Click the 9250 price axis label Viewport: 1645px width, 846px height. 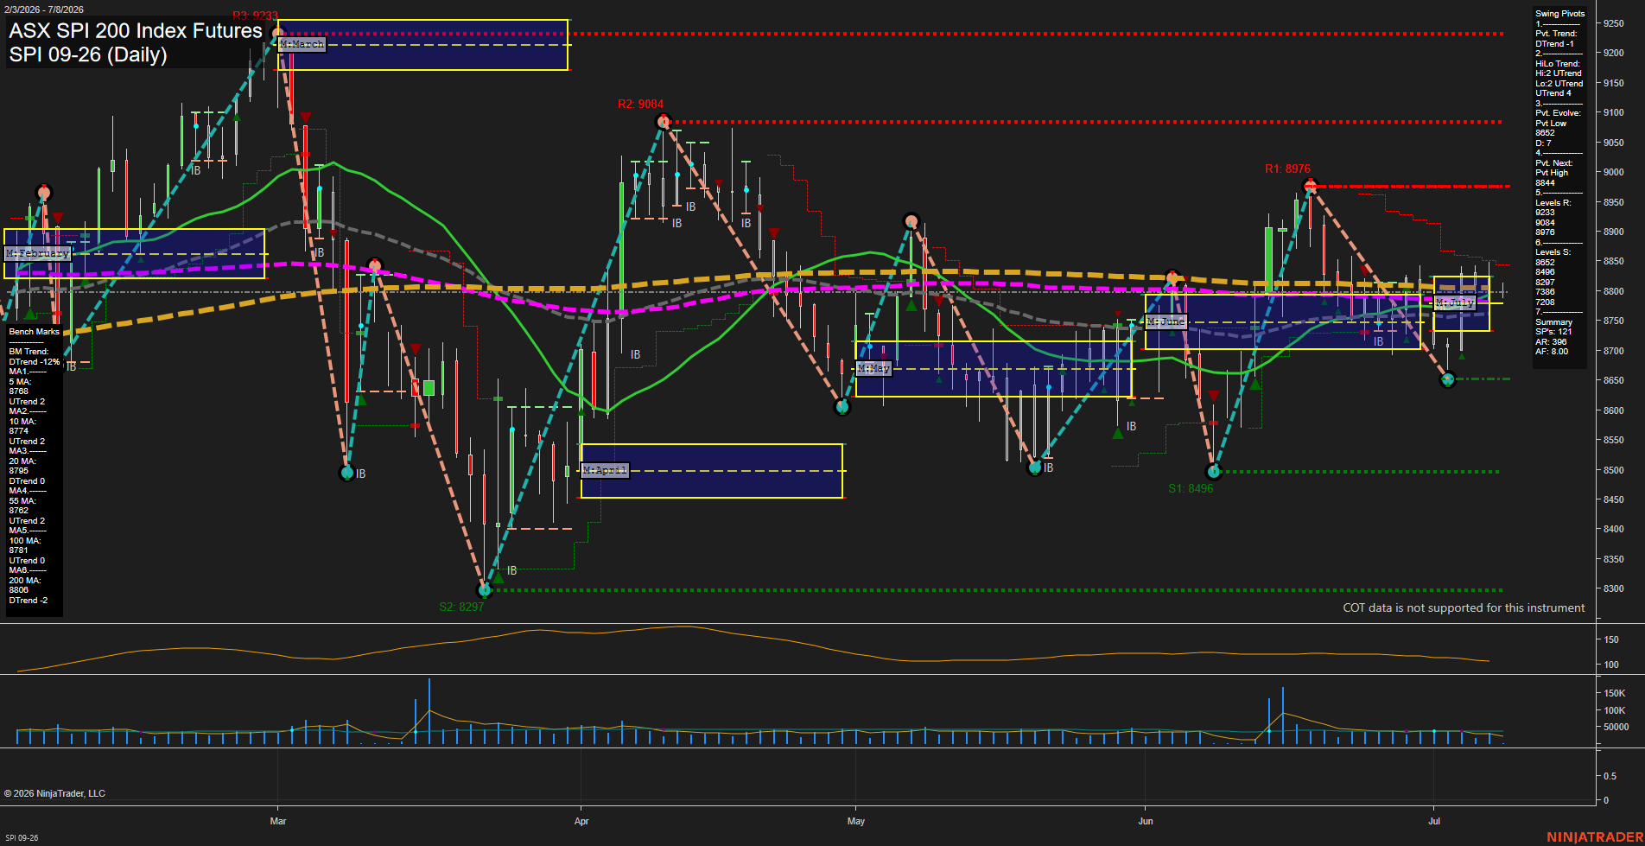1613,24
